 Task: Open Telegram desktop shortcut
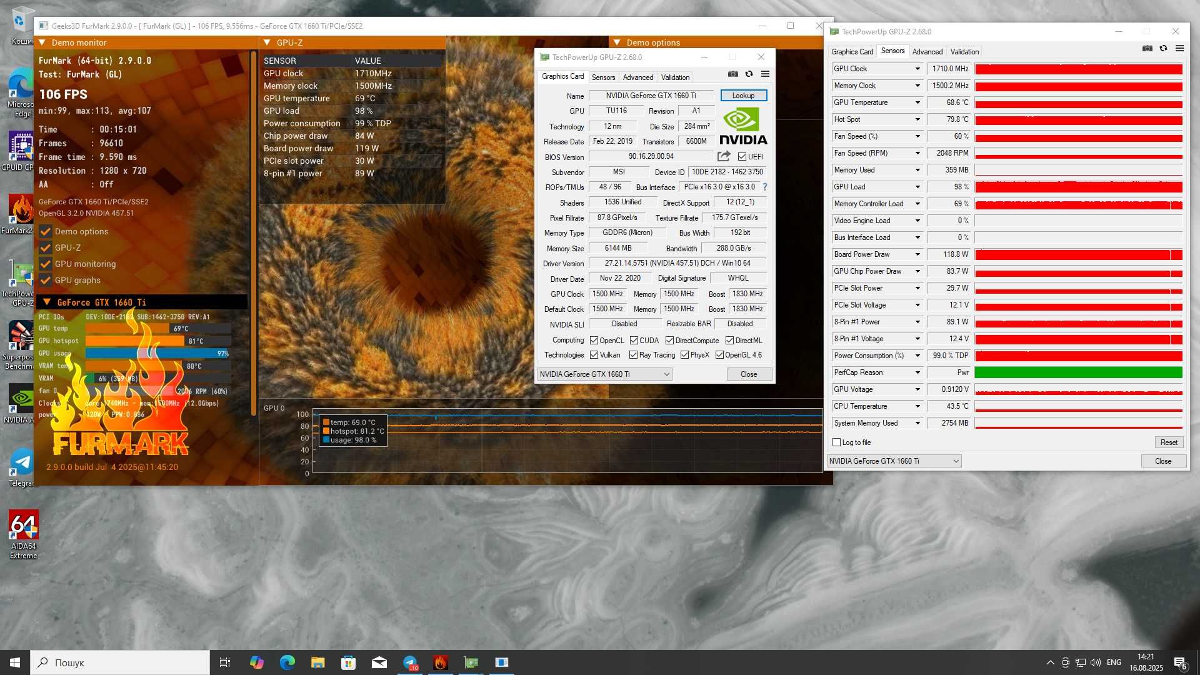pos(21,467)
